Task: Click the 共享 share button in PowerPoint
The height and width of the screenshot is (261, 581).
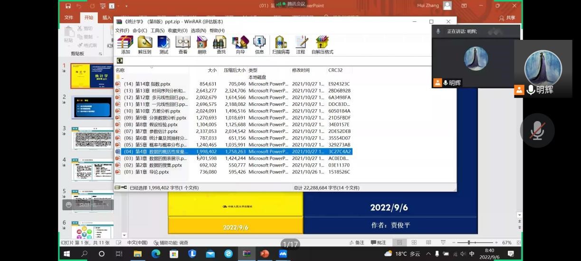Action: coord(507,18)
